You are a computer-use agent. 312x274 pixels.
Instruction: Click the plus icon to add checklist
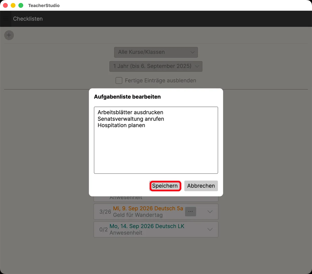9,35
